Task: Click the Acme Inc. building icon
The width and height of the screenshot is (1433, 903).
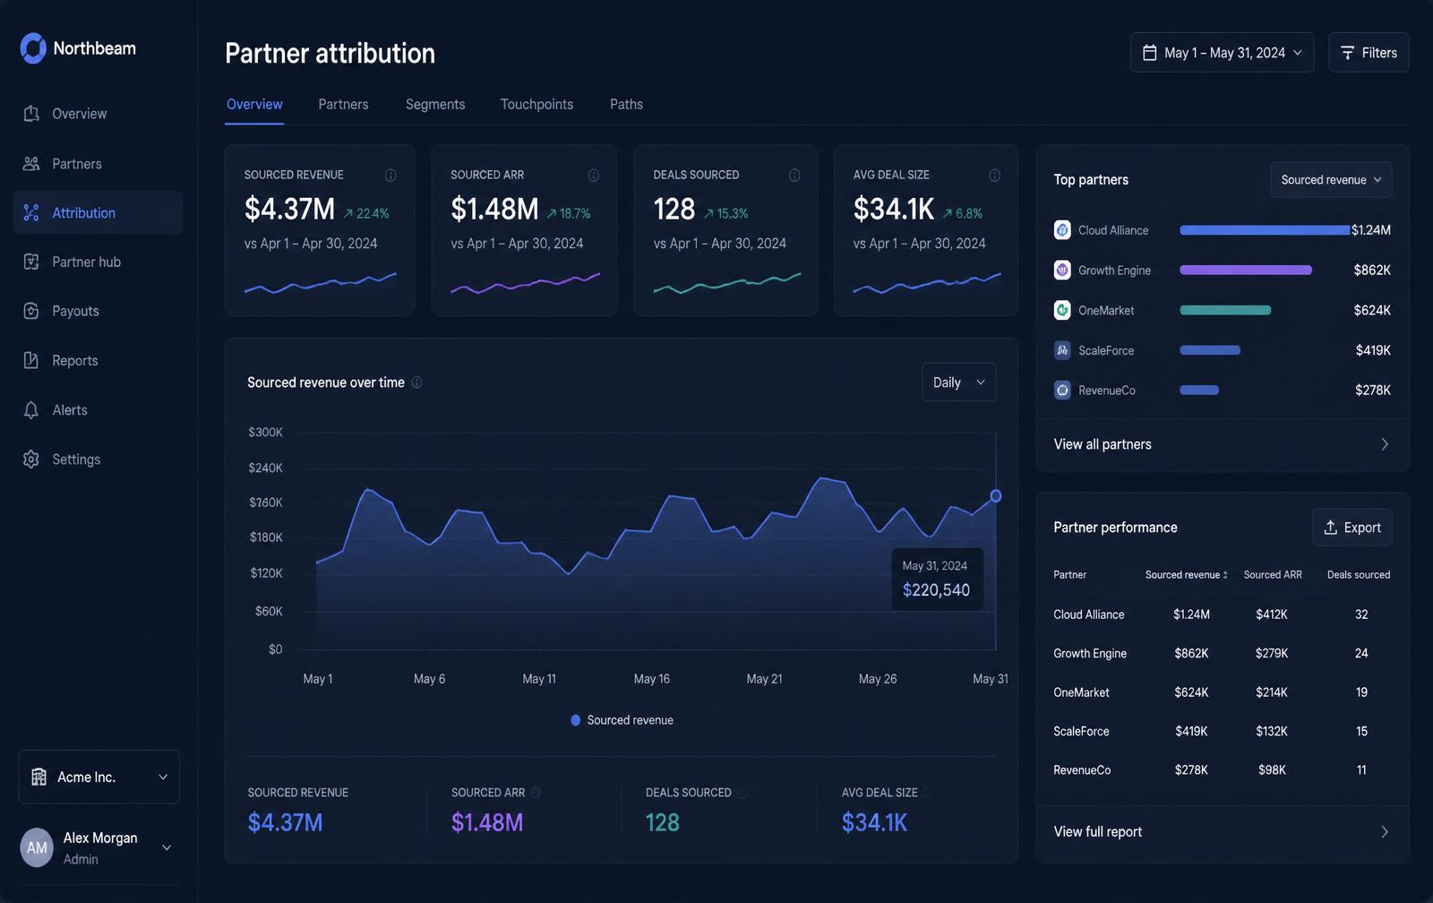Action: (39, 777)
